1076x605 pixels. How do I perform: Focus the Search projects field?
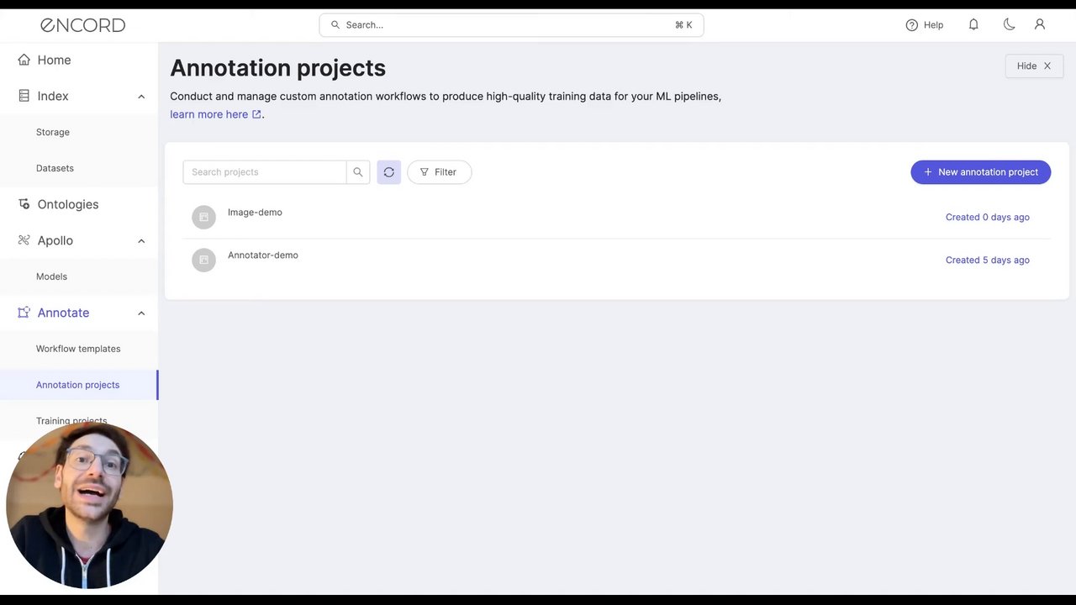click(x=264, y=172)
